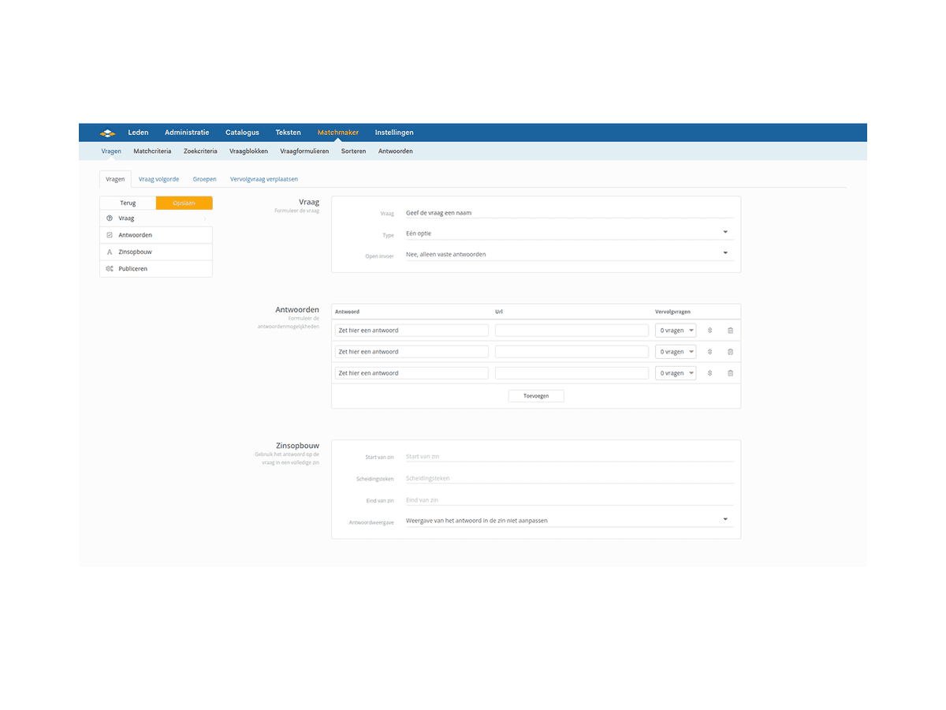Click the gears icon beside Publiceren
The image size is (946, 710).
(110, 269)
